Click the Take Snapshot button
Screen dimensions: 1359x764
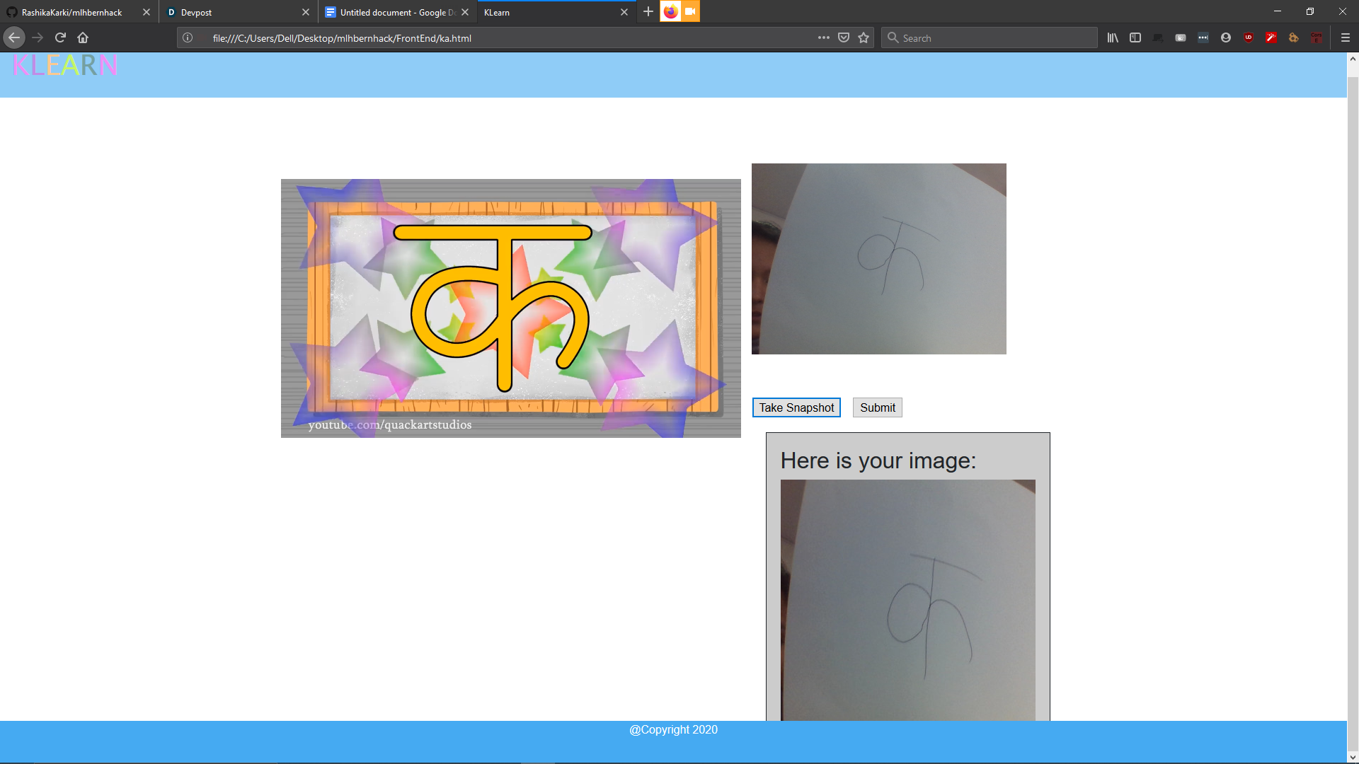(796, 407)
